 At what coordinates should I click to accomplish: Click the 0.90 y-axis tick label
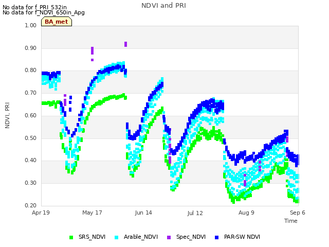31,48
